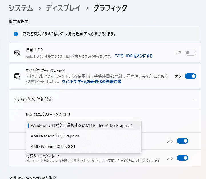Toggle the switch partly hidden behind the GPU dropdown
Screen dimensions: 206x179
point(183,141)
